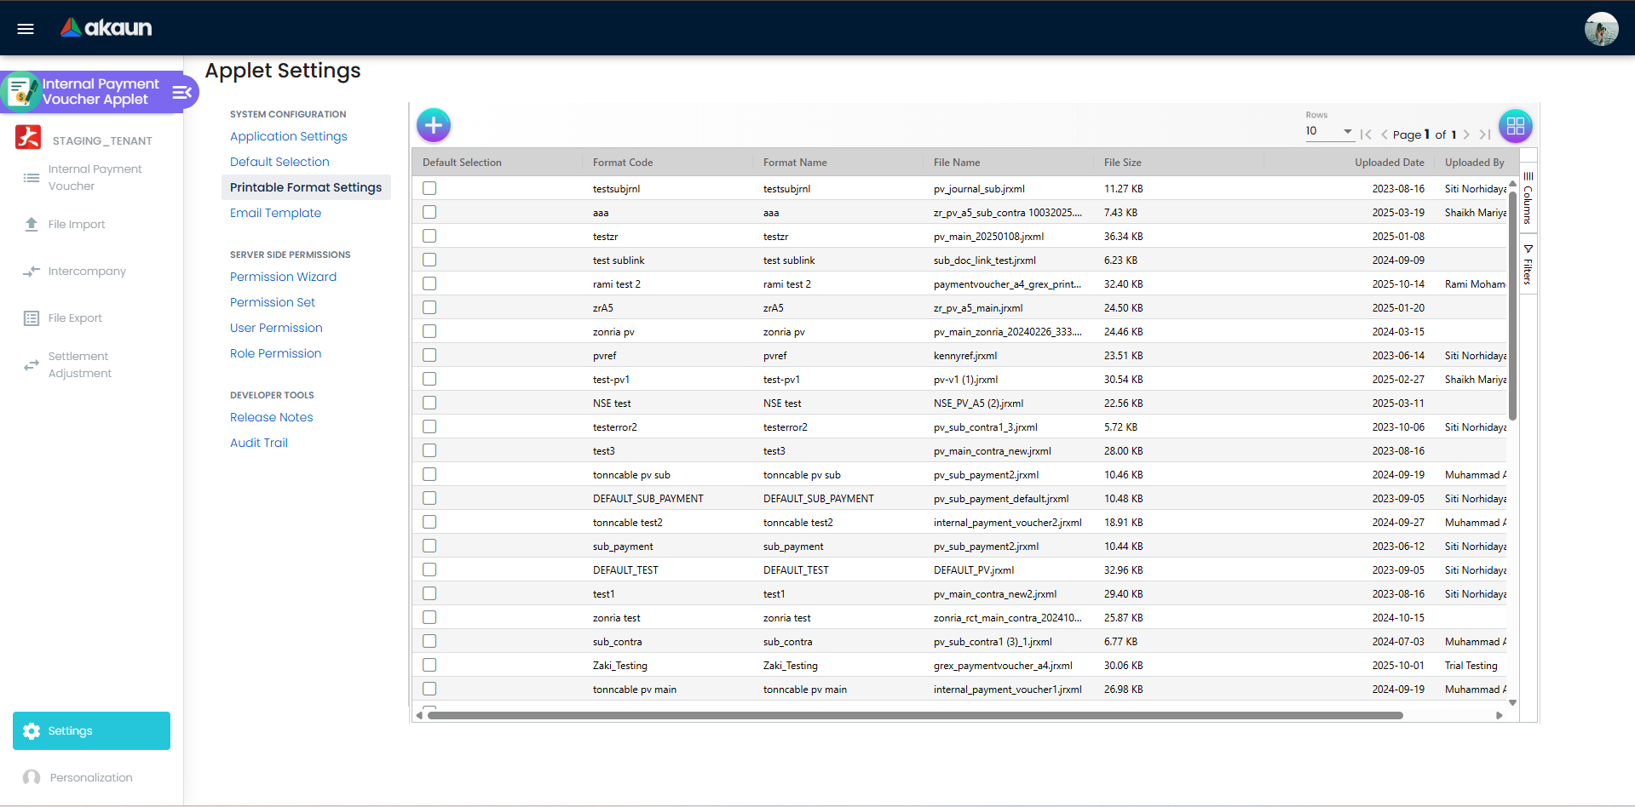Open the hamburger navigation menu
This screenshot has width=1635, height=807.
(25, 28)
